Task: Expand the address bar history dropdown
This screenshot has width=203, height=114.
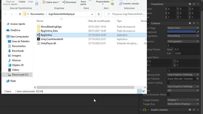Action: (x=92, y=14)
